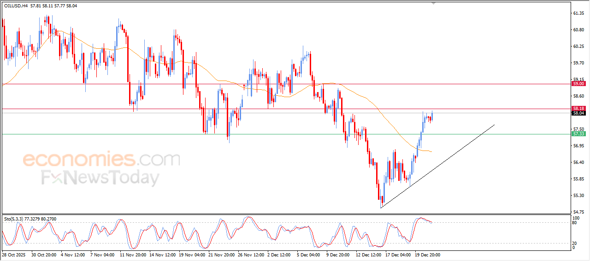Click the 55.30 price axis label
Screen dimensions: 590x261
(x=579, y=196)
